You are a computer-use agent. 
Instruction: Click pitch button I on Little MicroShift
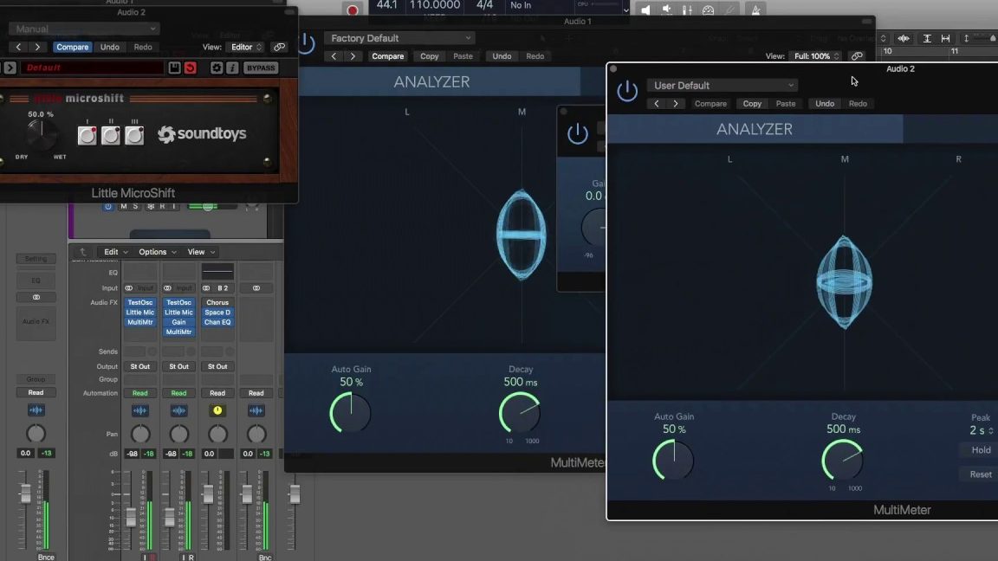click(x=87, y=135)
